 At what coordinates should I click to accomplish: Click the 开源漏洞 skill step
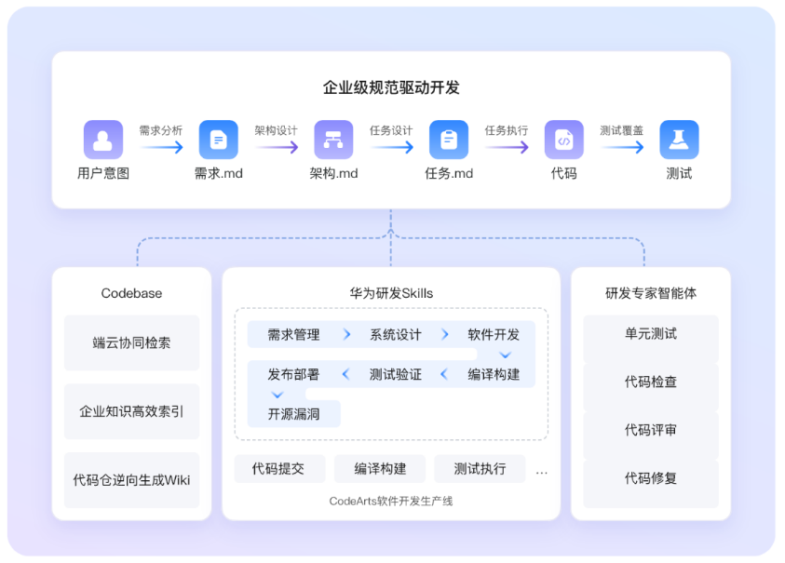click(294, 414)
